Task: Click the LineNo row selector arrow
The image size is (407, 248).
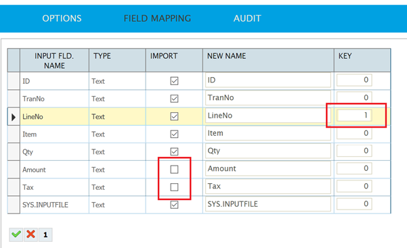Action: [x=14, y=117]
